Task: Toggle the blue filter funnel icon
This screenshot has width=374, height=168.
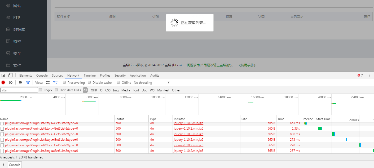Action: 28,83
